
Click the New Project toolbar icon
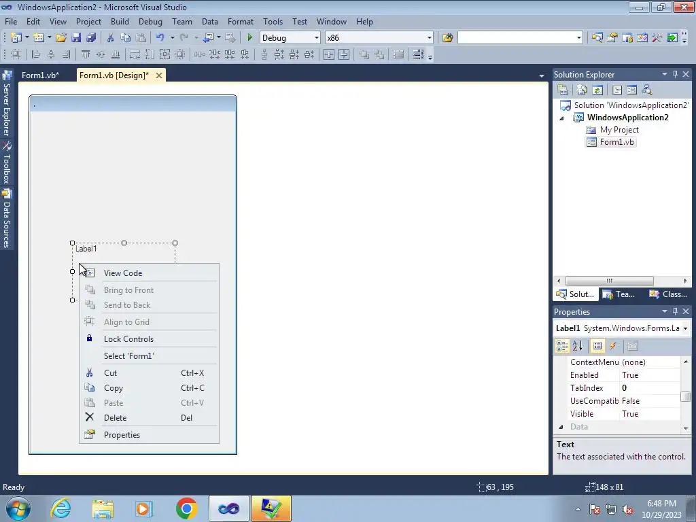[x=16, y=38]
